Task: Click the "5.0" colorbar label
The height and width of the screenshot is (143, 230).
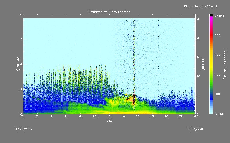Action: [x=218, y=94]
